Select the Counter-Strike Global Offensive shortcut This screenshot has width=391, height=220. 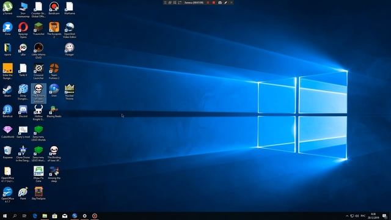click(38, 10)
